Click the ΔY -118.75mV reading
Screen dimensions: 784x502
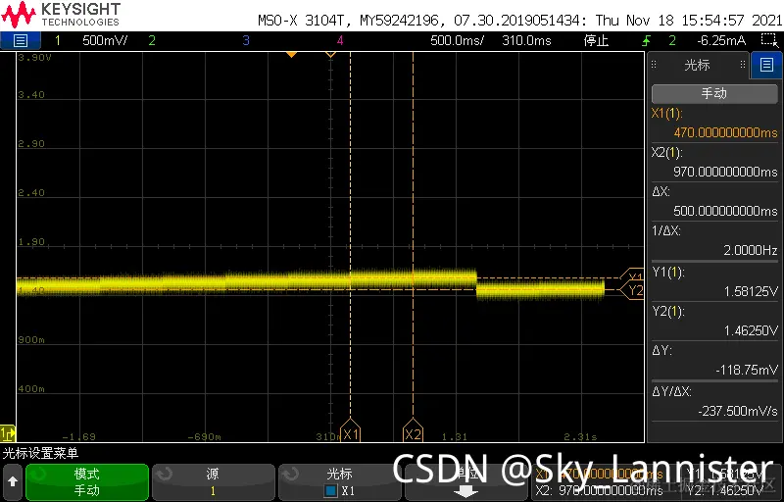[714, 360]
